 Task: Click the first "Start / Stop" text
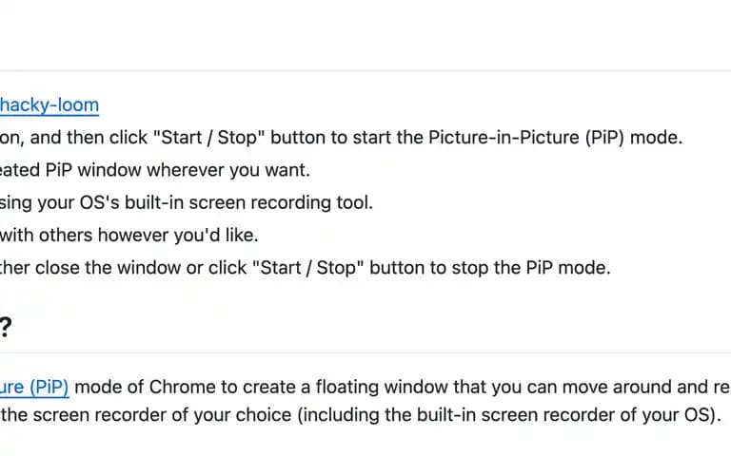point(209,138)
